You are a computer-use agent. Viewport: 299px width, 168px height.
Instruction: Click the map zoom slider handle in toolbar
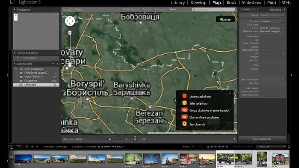(x=110, y=139)
